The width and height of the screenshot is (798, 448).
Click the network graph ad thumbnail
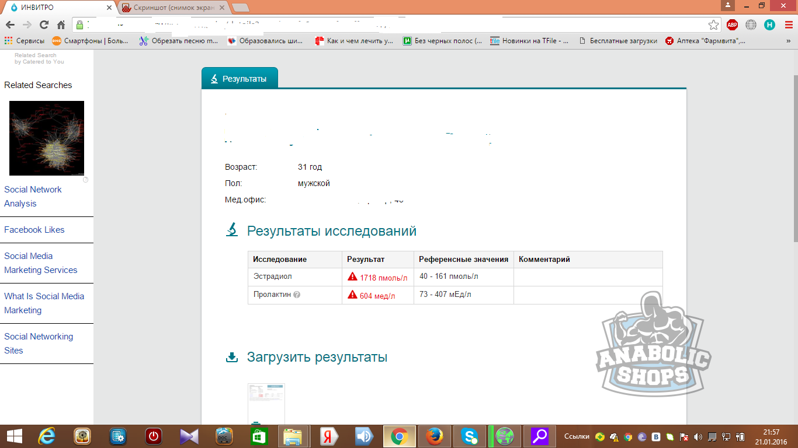tap(47, 138)
